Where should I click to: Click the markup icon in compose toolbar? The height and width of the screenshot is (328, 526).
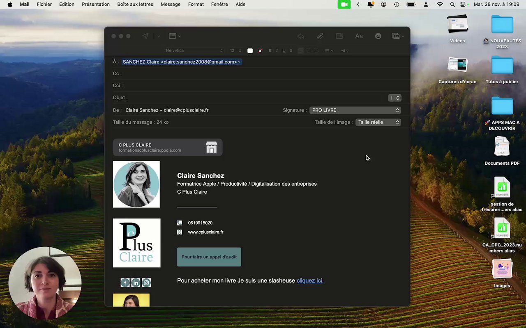(x=339, y=36)
